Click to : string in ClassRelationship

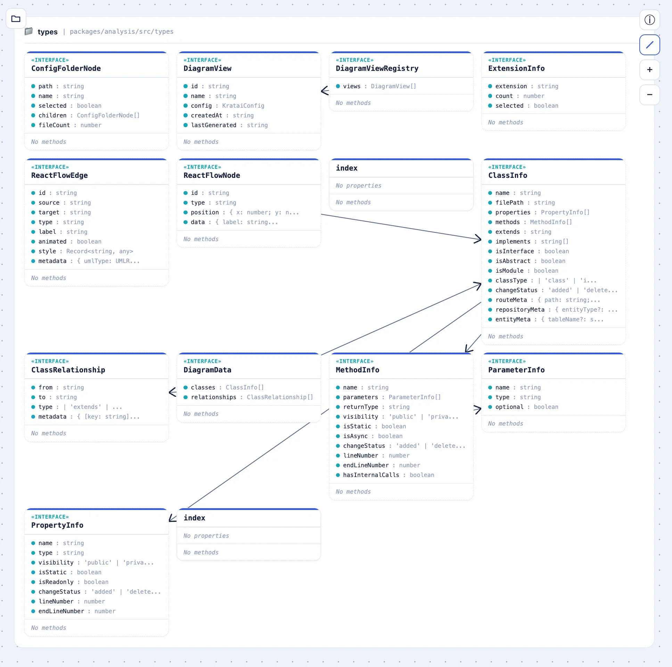click(x=54, y=397)
